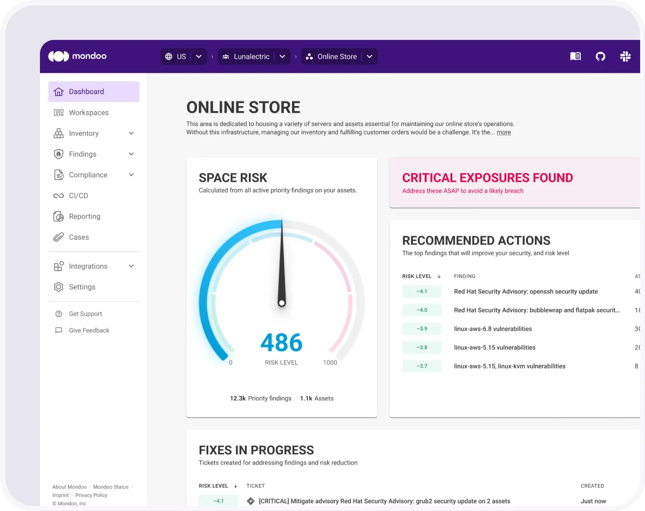Open linux-aws-5.15 vulnerabilities finding

(494, 348)
